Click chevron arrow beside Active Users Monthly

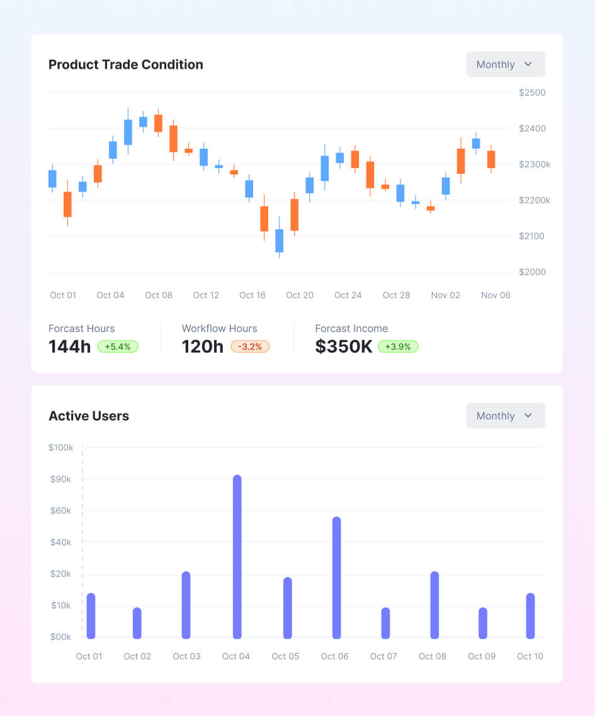pyautogui.click(x=528, y=416)
